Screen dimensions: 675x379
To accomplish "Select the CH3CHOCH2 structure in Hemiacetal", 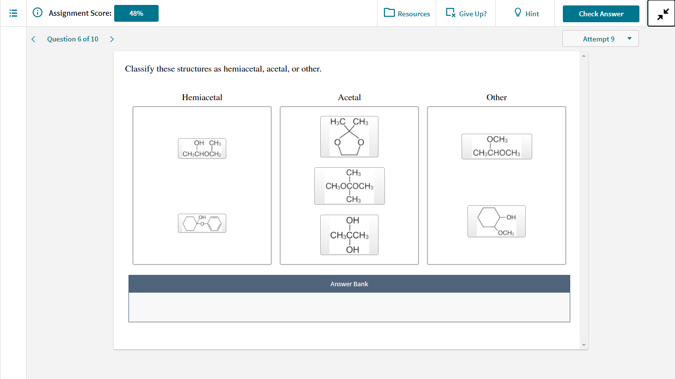I will tap(202, 148).
